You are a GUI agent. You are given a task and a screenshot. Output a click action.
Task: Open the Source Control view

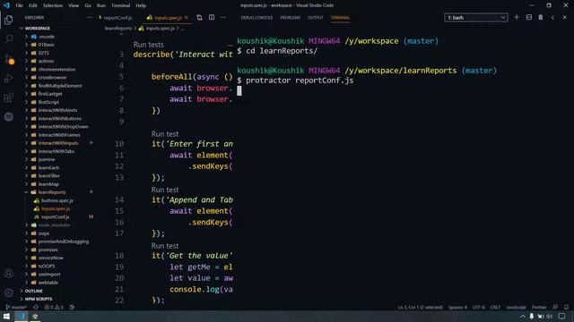click(9, 58)
